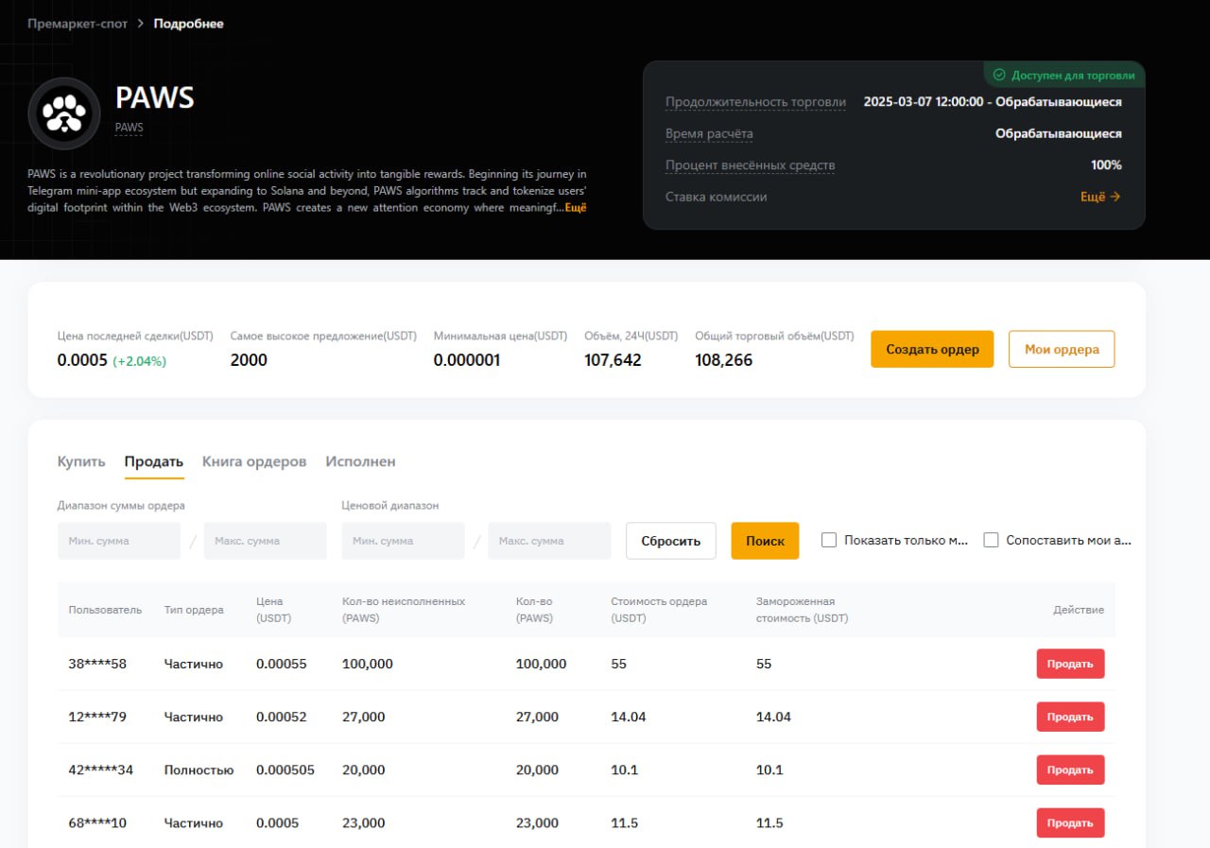
Task: Click the minimum price value '0.000001'
Action: [467, 360]
